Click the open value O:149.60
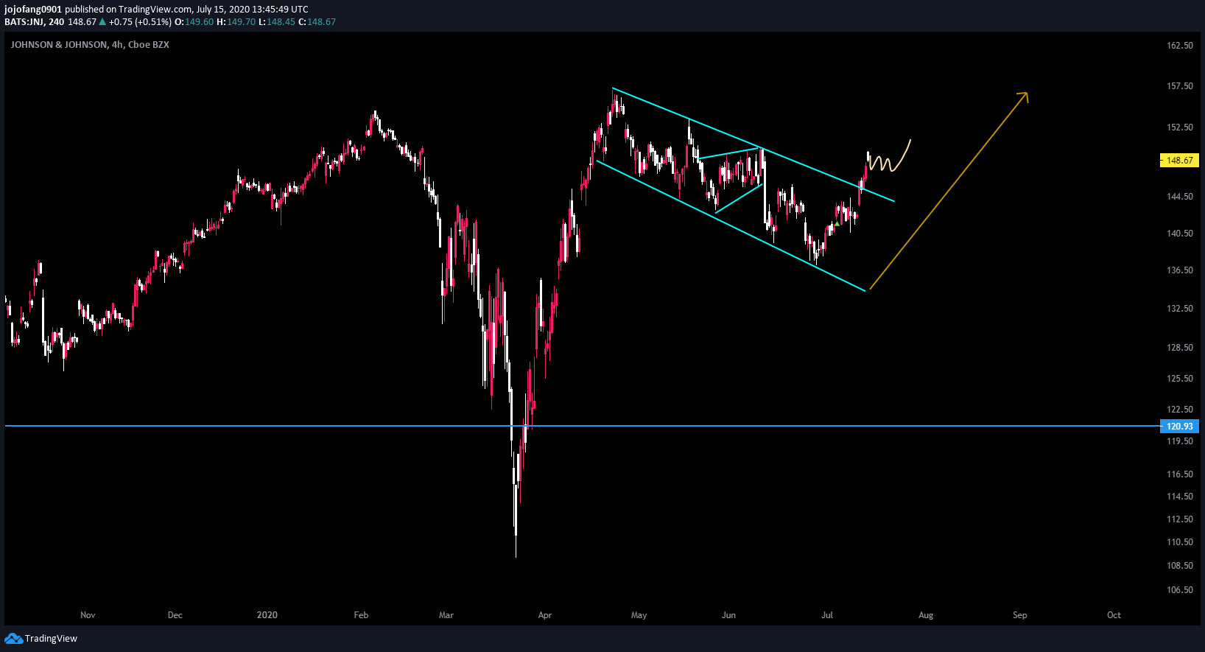This screenshot has height=652, width=1205. 194,22
